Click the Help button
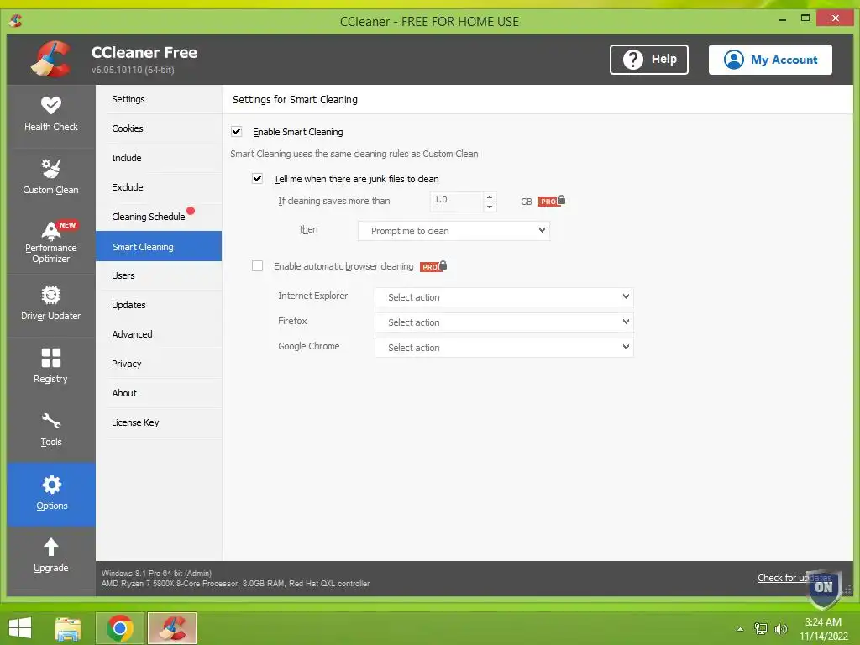This screenshot has height=645, width=860. tap(649, 60)
